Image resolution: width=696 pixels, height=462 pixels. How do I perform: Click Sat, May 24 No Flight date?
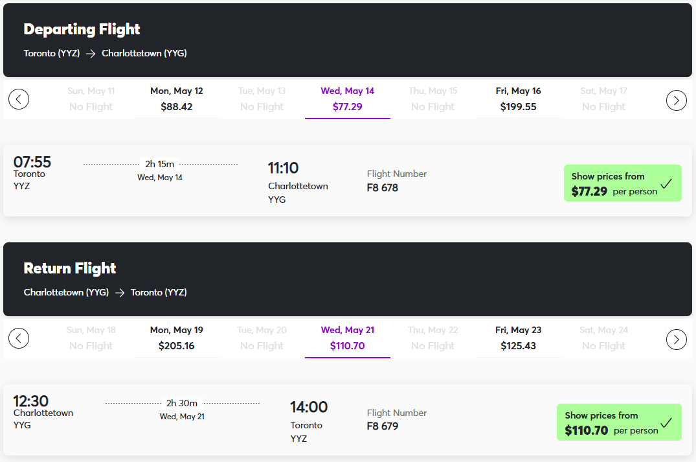603,338
